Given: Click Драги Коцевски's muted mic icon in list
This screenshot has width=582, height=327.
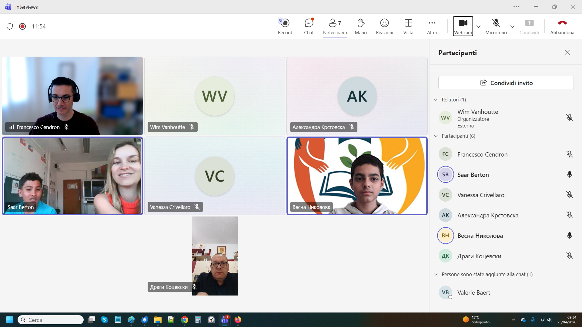Looking at the screenshot, I should pyautogui.click(x=570, y=256).
